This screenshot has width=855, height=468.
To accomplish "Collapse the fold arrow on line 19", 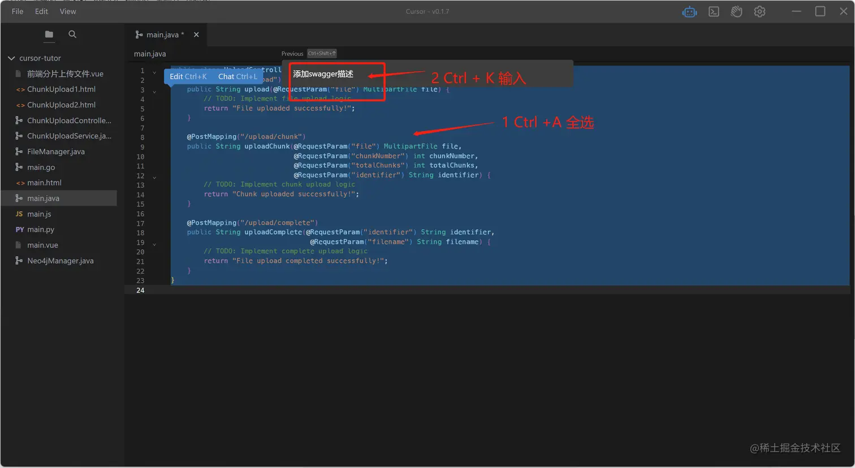I will pyautogui.click(x=154, y=244).
